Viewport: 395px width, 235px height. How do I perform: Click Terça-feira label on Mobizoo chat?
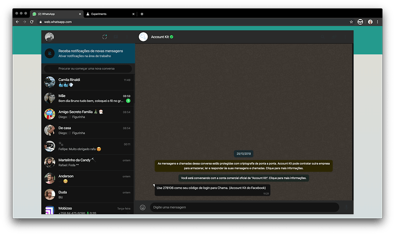click(x=124, y=209)
